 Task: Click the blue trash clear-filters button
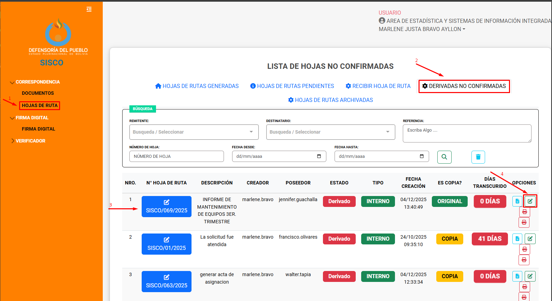478,157
